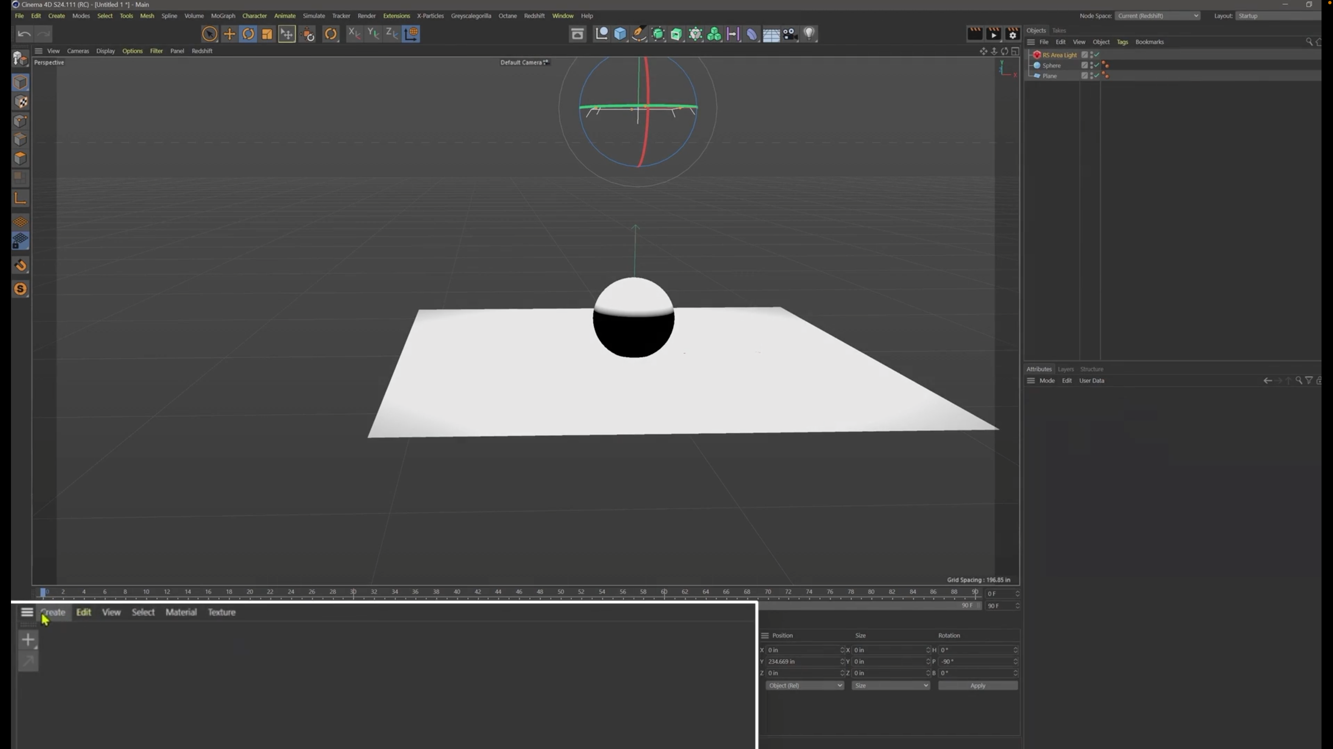
Task: Select the Move tool in the toolbar
Action: point(229,34)
